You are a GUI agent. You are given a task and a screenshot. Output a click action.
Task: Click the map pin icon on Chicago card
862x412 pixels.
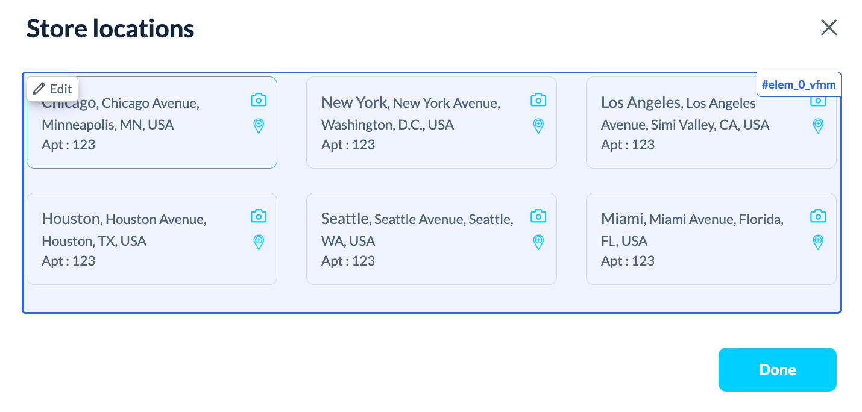pyautogui.click(x=259, y=126)
